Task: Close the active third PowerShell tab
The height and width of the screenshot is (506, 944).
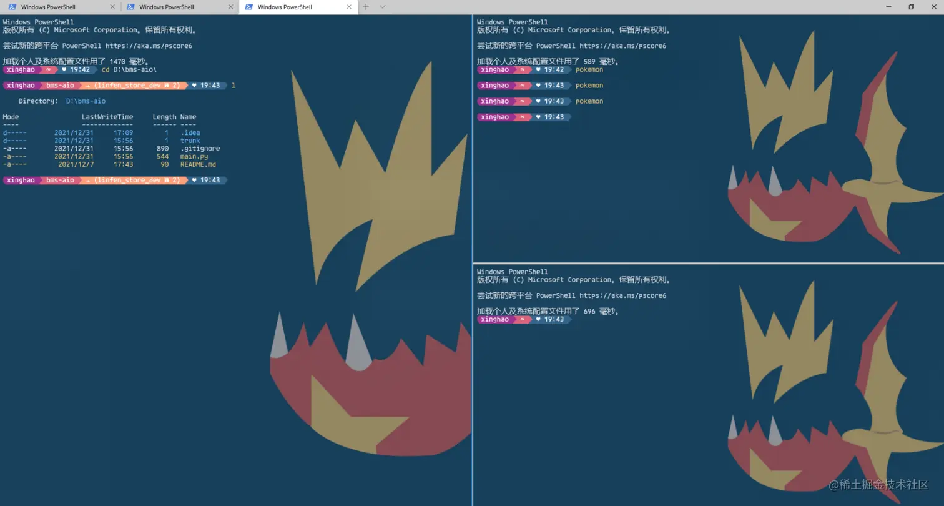Action: coord(349,7)
